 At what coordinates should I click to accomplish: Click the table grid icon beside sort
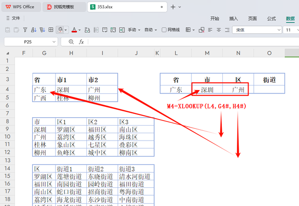point(51,30)
